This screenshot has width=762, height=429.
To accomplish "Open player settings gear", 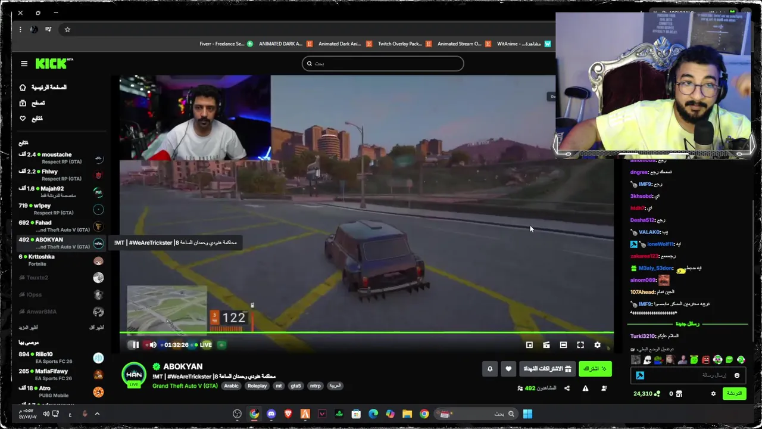I will click(597, 344).
